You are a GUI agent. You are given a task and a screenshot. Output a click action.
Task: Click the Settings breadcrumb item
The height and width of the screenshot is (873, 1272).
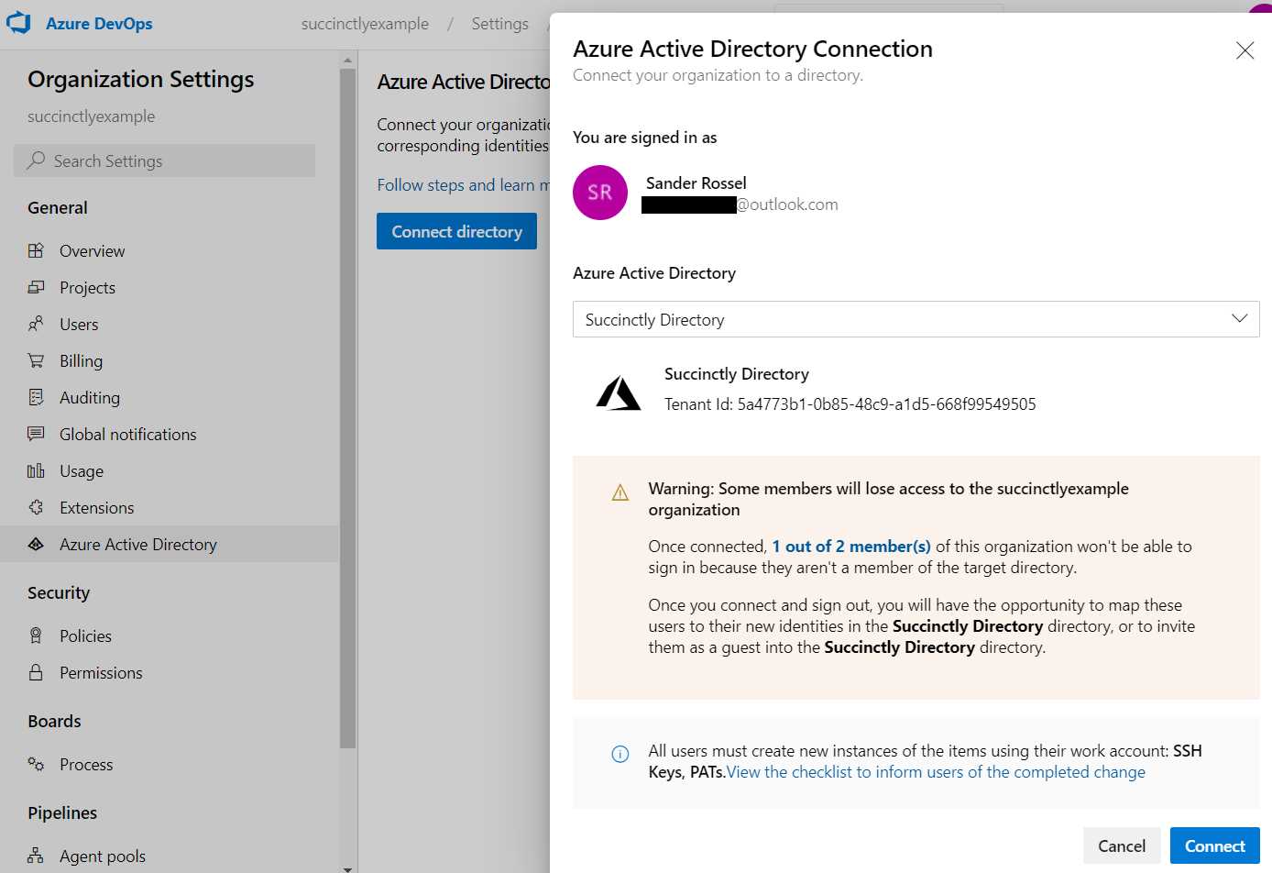pos(499,24)
